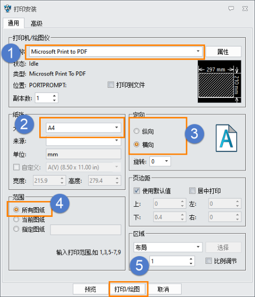This screenshot has width=255, height=297.
Task: Click the 取消 cancel button
Action: pos(164,289)
